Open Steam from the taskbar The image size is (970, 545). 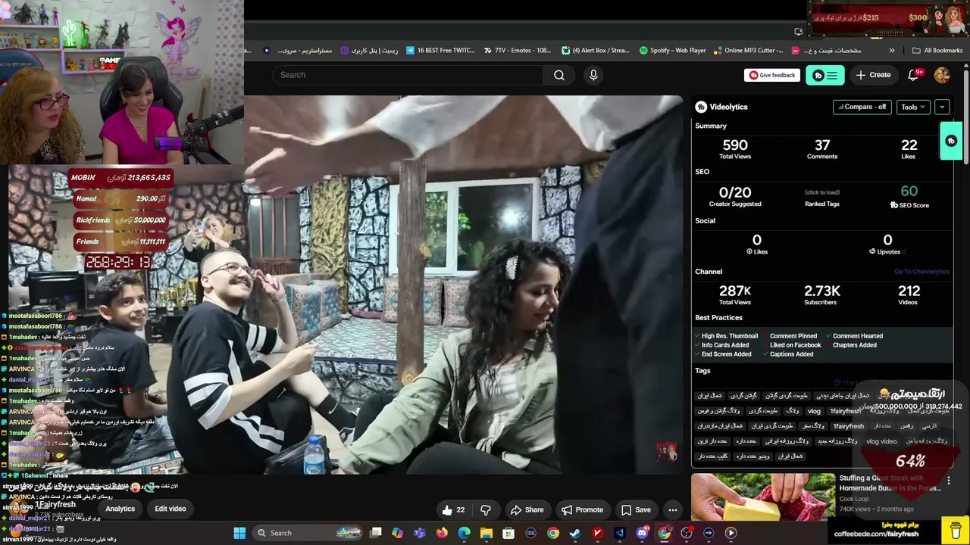(x=575, y=533)
